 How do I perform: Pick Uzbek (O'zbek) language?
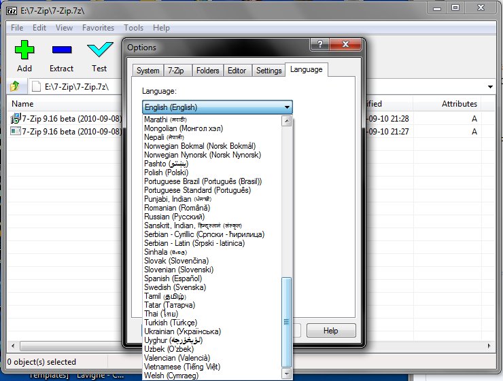point(211,349)
